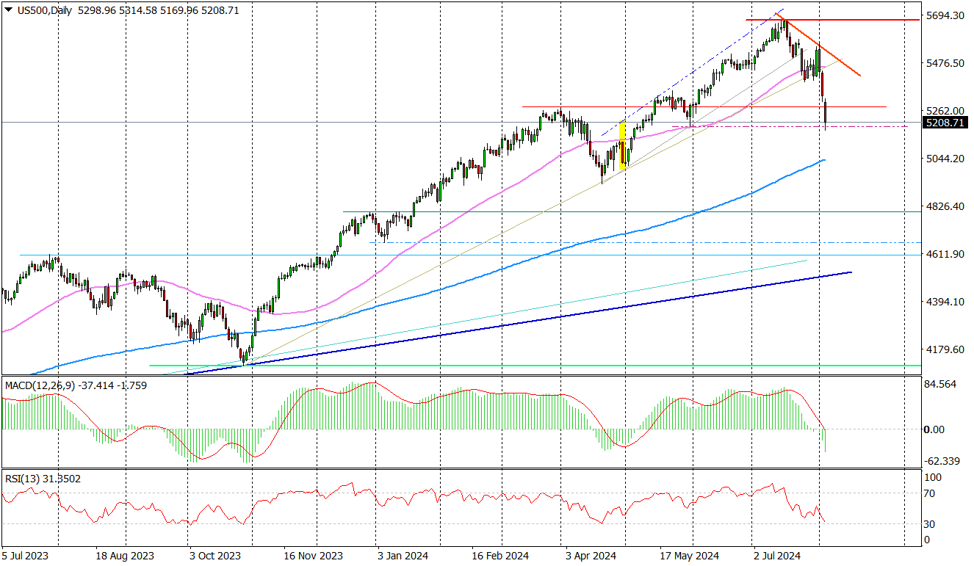
Task: Select the orange descending trendline
Action: point(819,44)
